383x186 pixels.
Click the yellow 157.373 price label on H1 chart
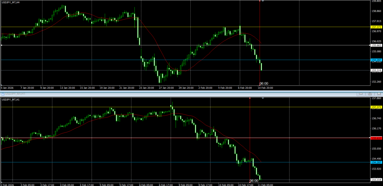[x=376, y=107]
